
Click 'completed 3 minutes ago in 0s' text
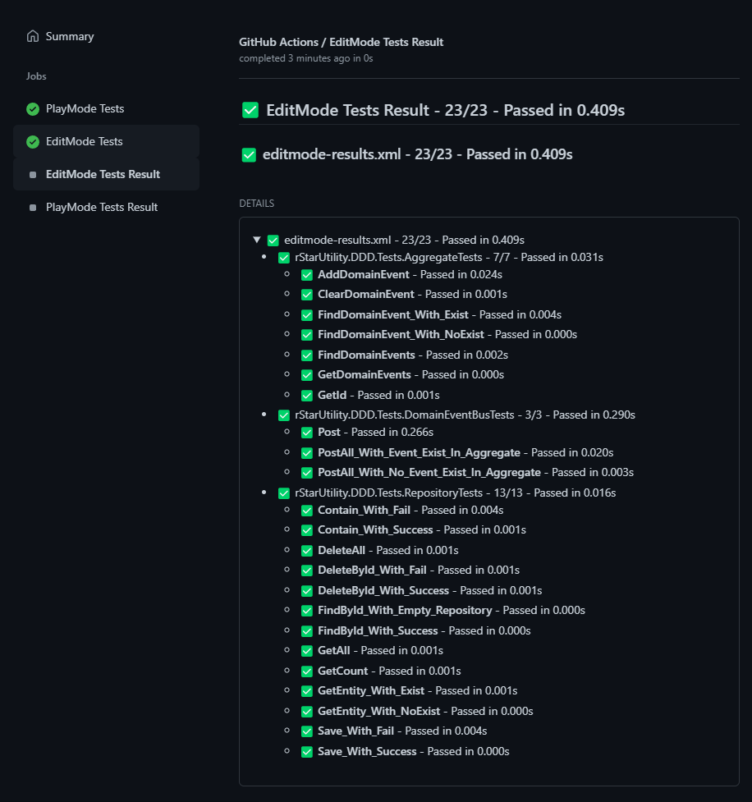(306, 58)
